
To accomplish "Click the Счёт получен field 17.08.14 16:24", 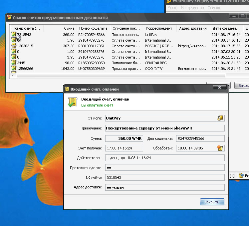I will pos(124,148).
